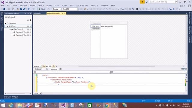Toggle visibility eye for the TabControl row
This screenshot has height=108, width=192.
(28, 29)
